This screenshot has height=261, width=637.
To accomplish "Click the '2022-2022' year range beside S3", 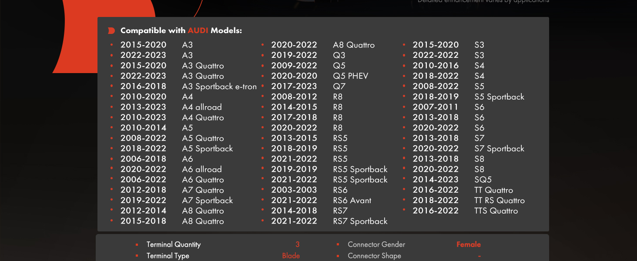I will pyautogui.click(x=436, y=55).
